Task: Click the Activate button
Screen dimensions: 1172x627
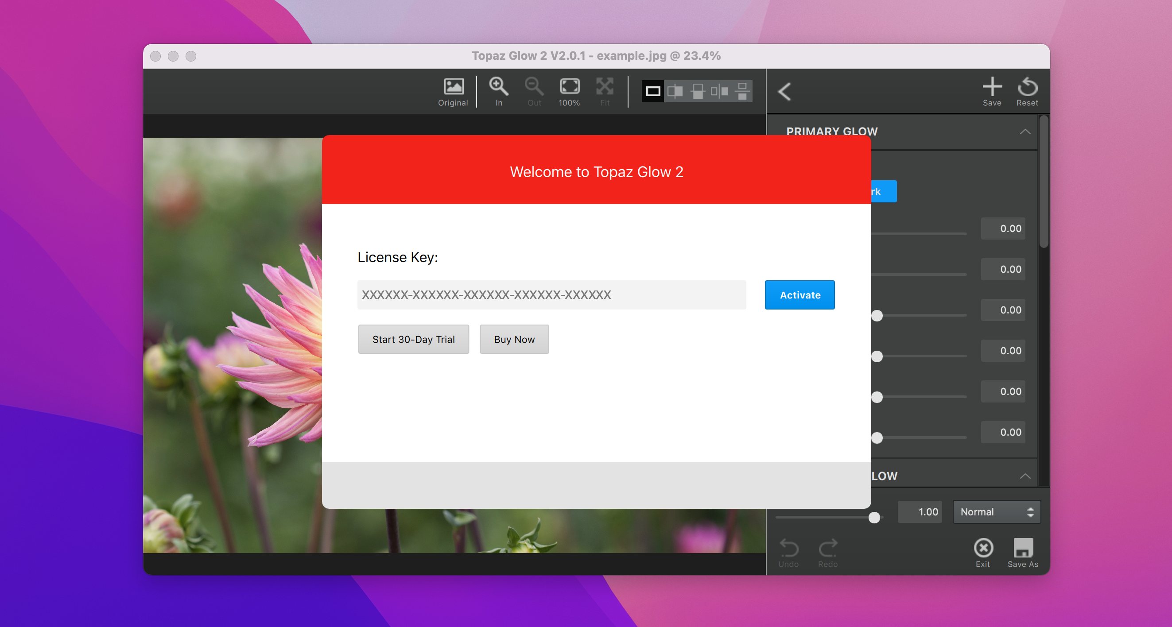Action: [x=799, y=294]
